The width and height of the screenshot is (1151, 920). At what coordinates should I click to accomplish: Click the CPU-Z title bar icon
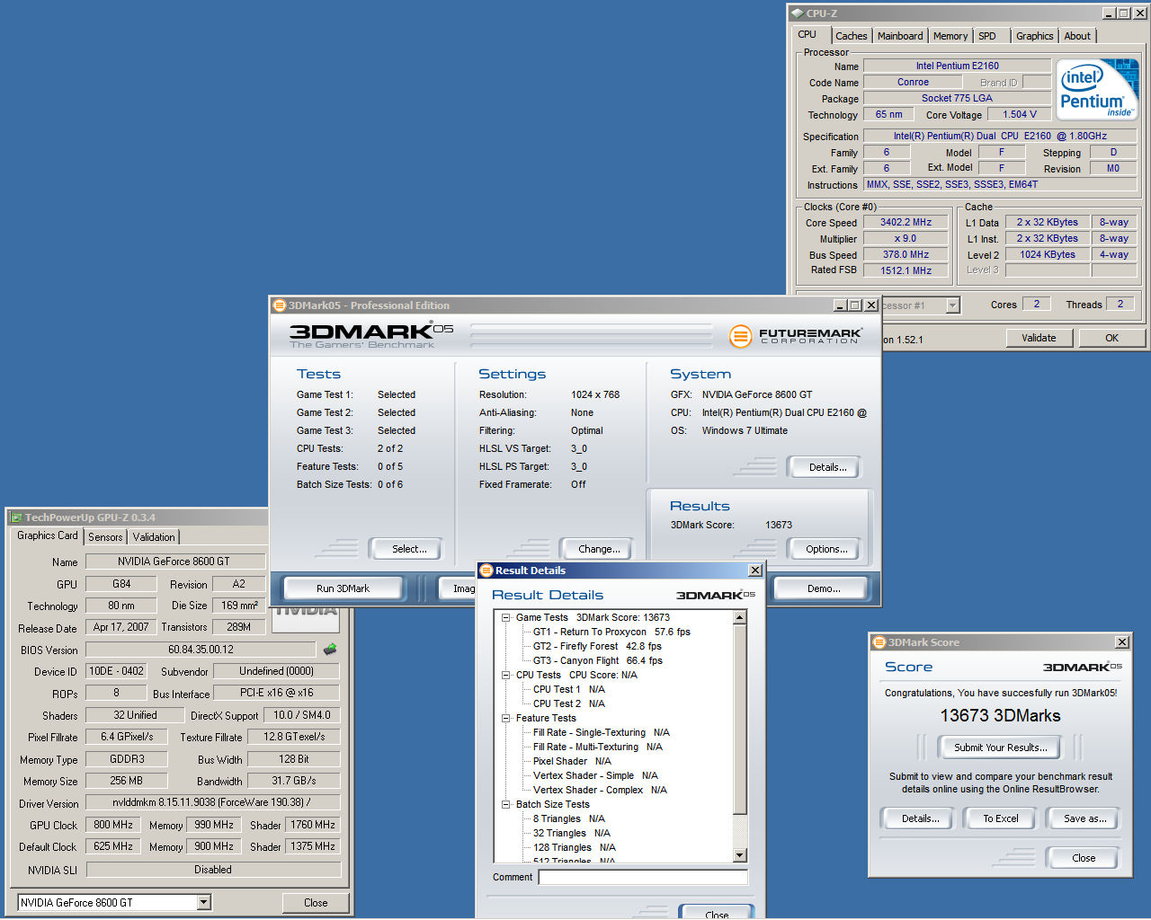pos(797,13)
